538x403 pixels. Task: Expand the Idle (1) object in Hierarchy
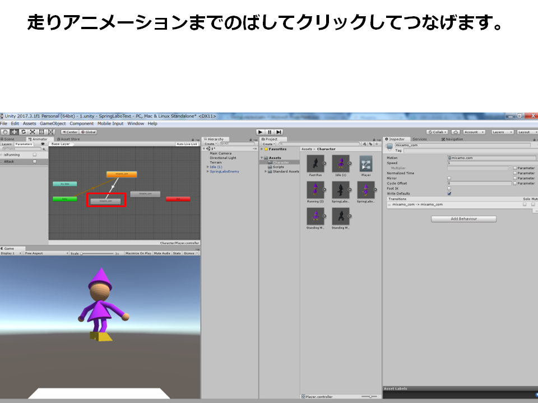[207, 167]
